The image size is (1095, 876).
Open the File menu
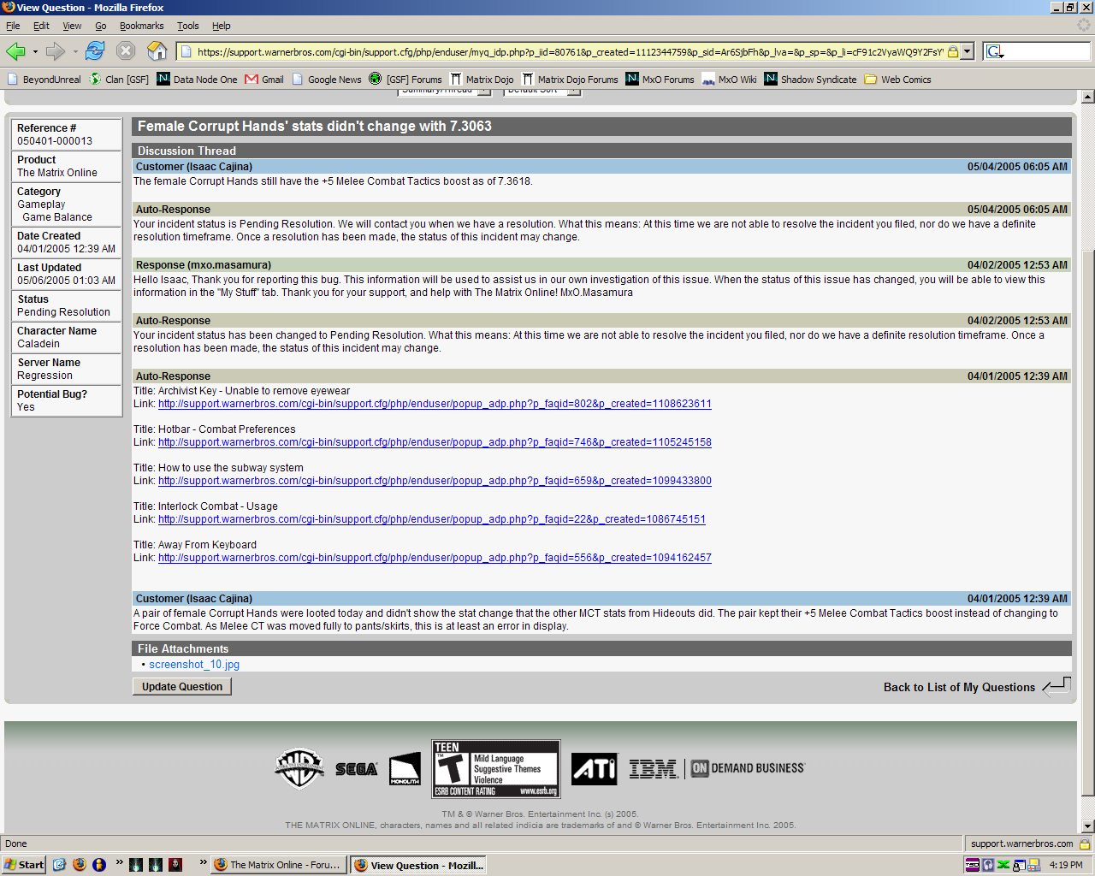(13, 26)
